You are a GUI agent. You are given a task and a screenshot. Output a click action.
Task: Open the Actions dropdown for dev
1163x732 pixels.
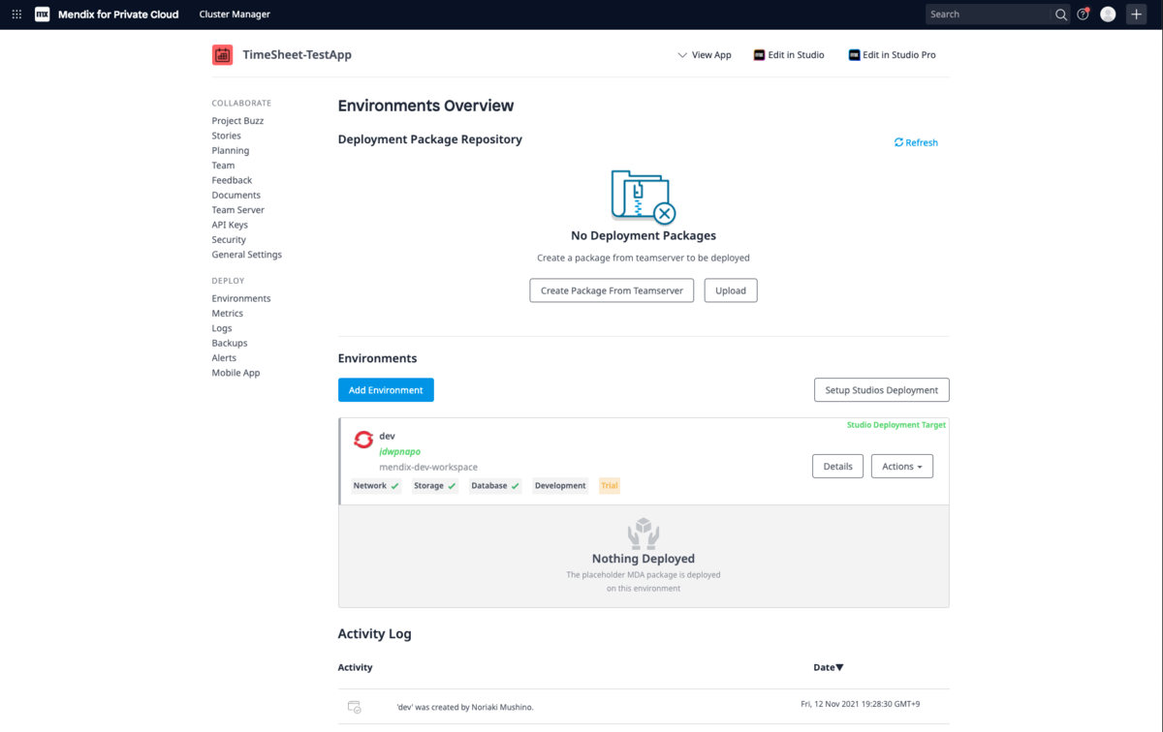[x=902, y=467]
